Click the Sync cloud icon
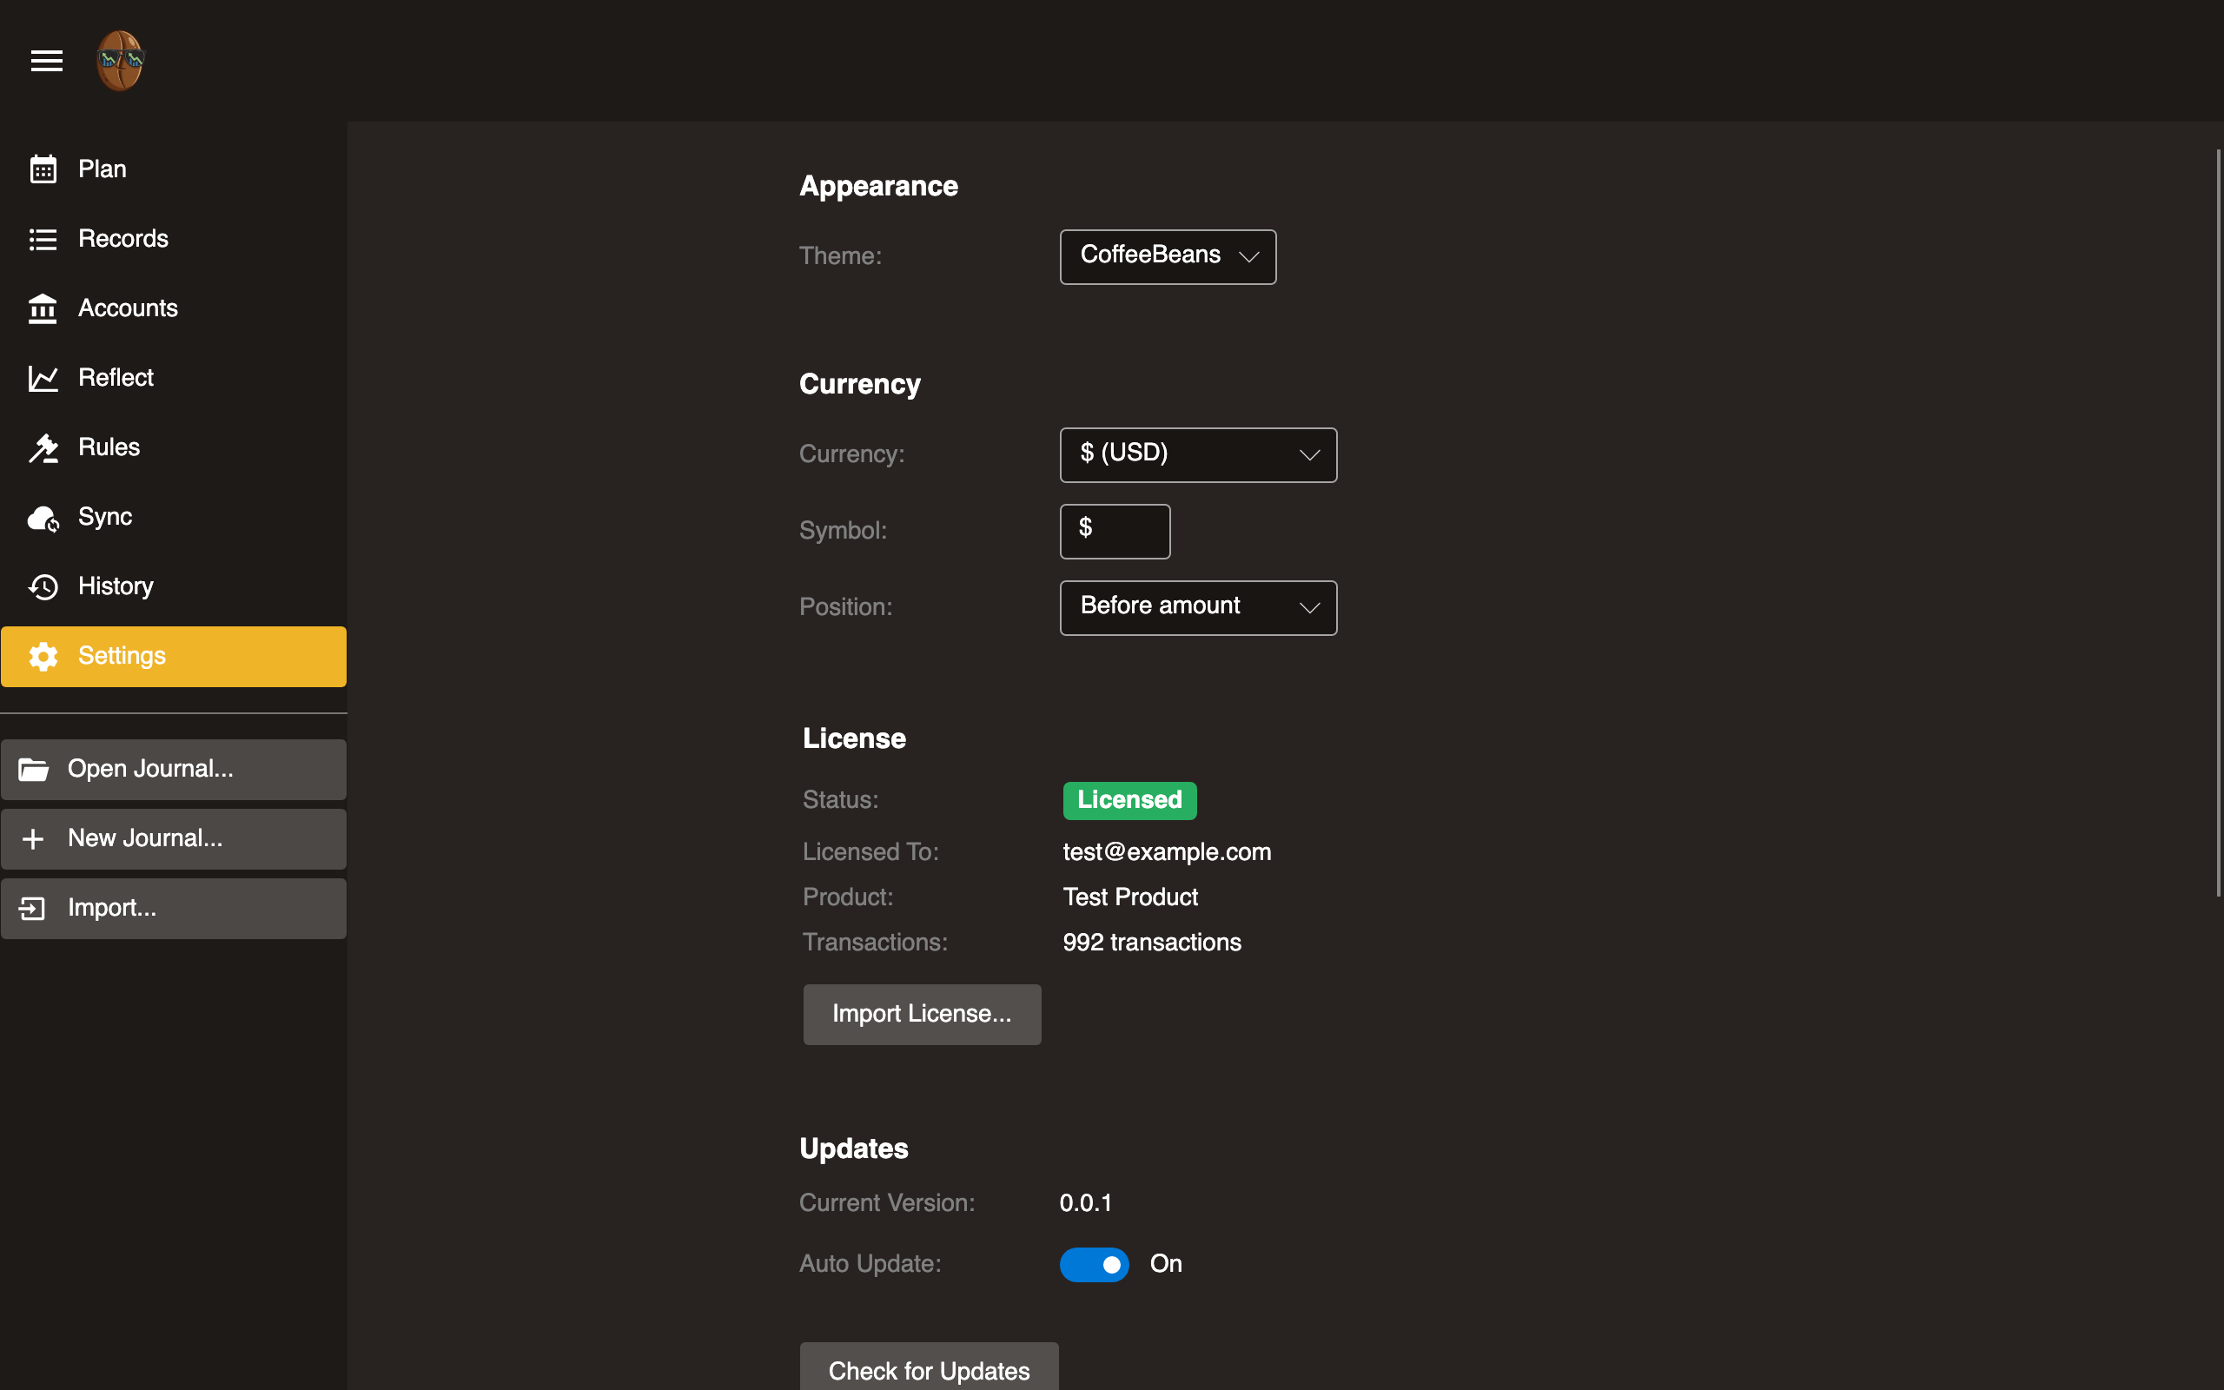The image size is (2224, 1390). click(x=43, y=518)
